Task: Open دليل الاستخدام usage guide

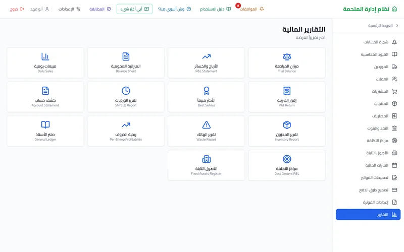Action: point(216,9)
